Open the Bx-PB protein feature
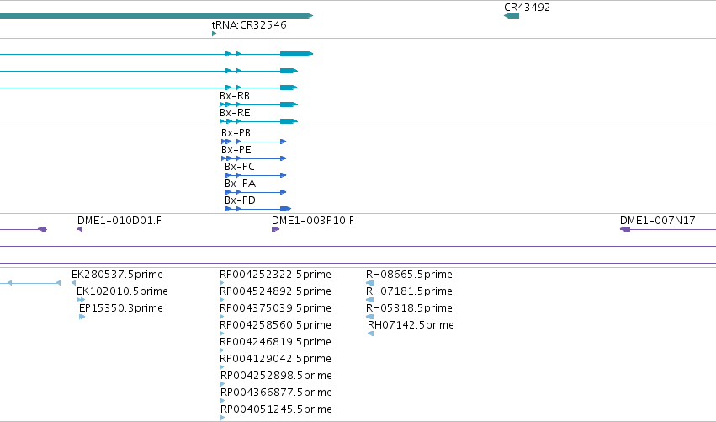The height and width of the screenshot is (422, 716). 254,142
